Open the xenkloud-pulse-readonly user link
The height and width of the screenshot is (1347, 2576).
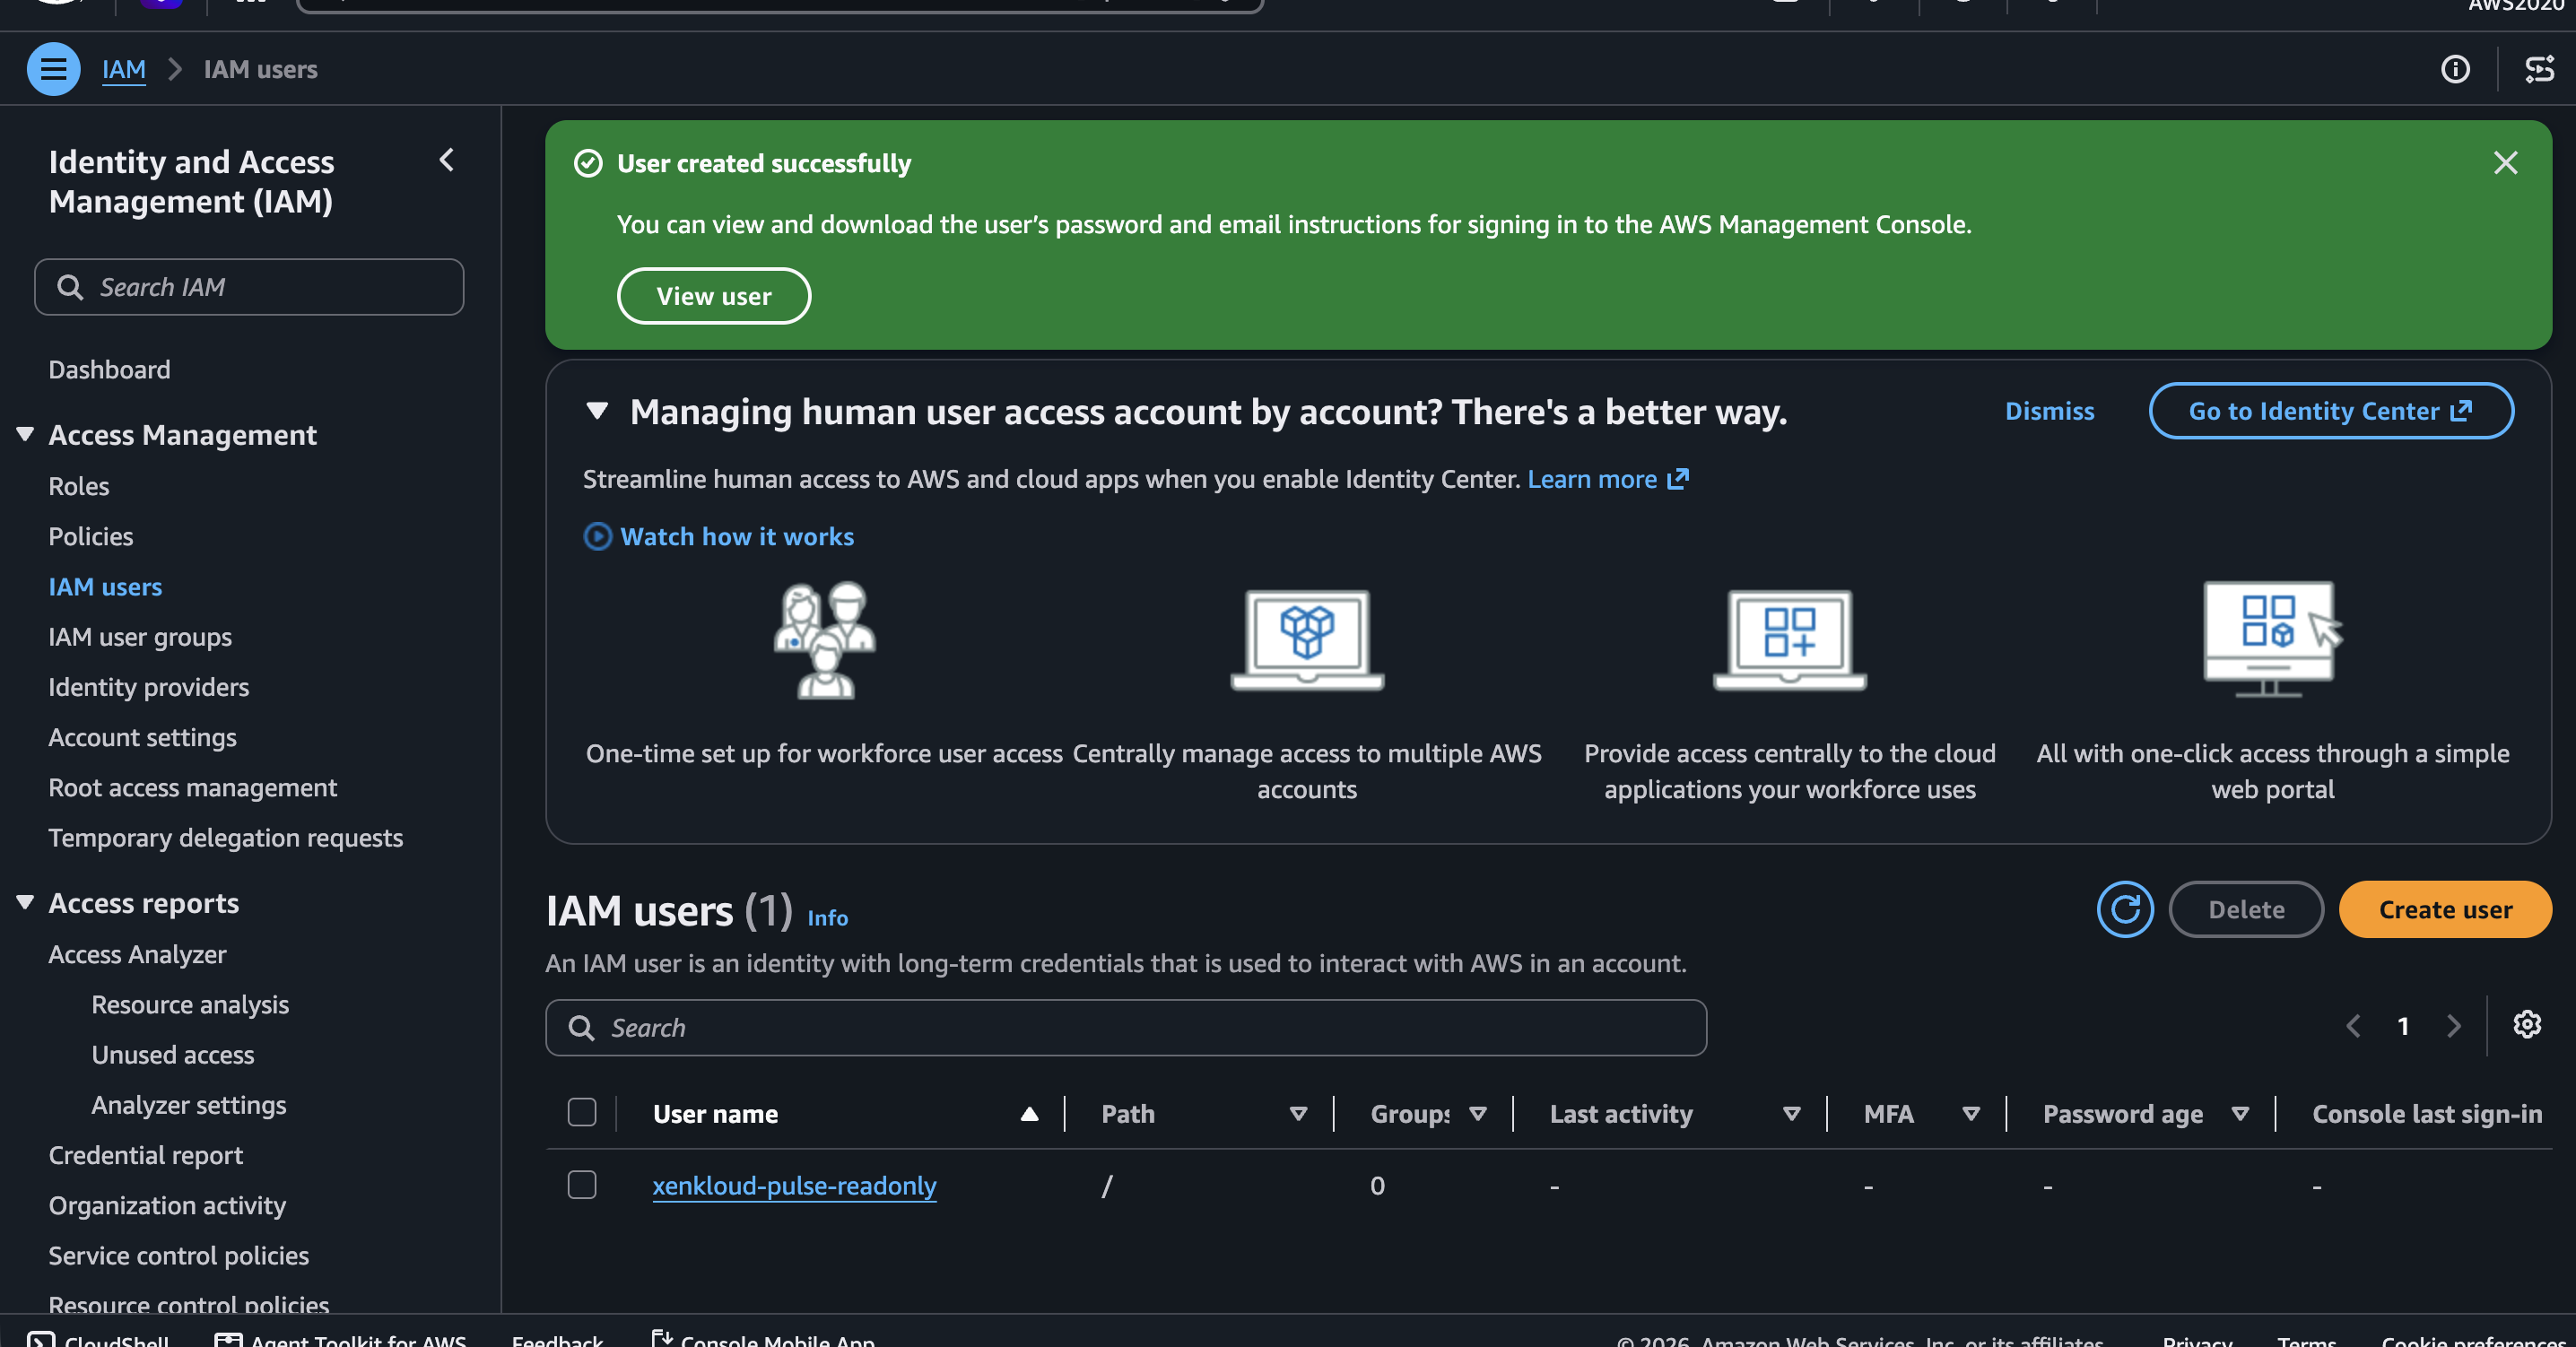point(794,1186)
